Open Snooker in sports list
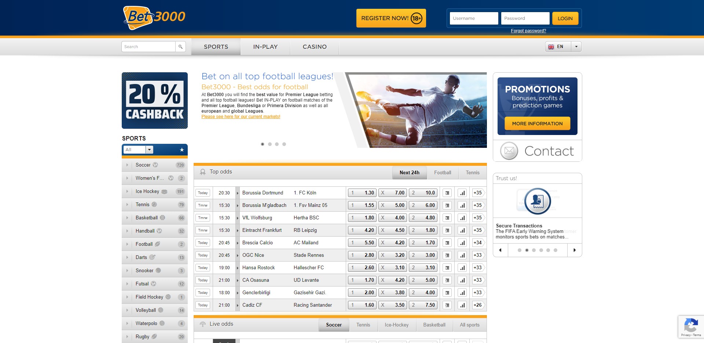Viewport: 704px width, 343px height. 155,271
